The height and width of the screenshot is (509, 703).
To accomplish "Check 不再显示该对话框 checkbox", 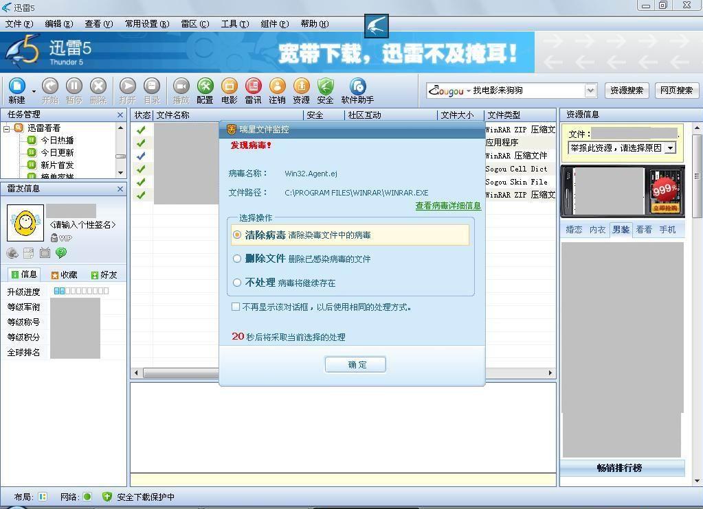I will tap(236, 307).
